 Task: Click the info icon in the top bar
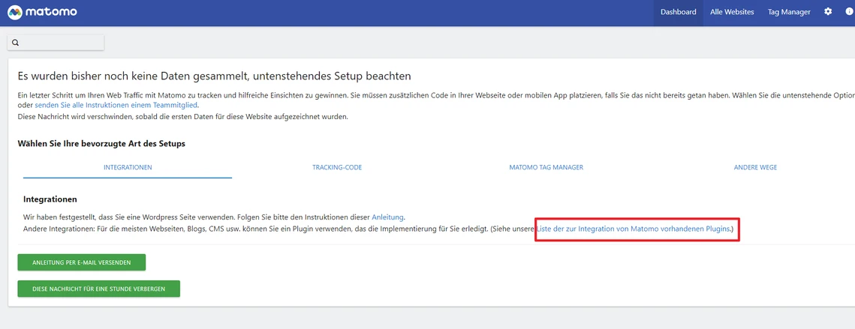point(849,12)
